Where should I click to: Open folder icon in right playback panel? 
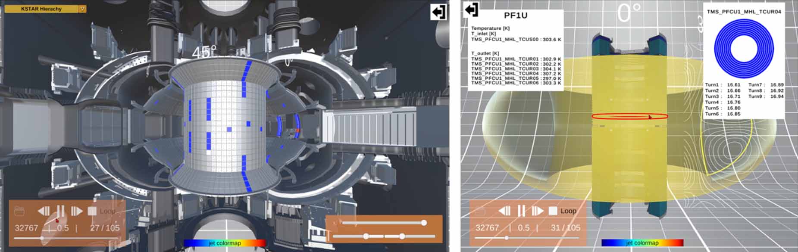[x=481, y=211]
